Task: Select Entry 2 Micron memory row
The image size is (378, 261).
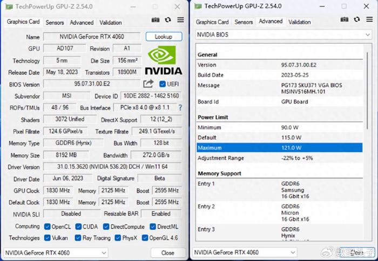Action: (279, 213)
